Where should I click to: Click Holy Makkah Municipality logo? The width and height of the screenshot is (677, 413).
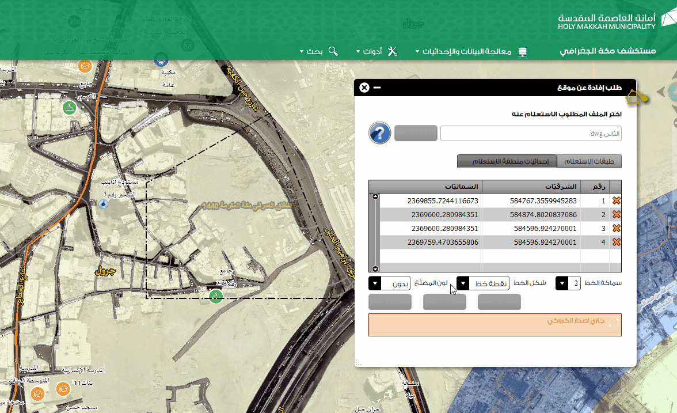tap(616, 21)
